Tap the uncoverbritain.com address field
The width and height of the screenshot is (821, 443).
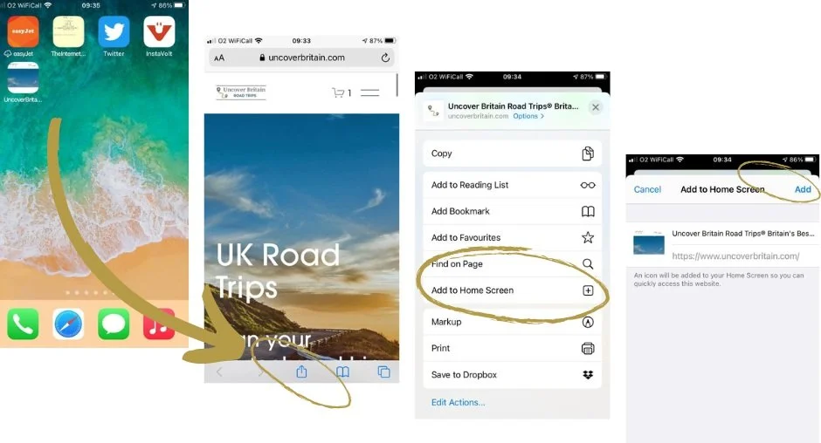click(x=301, y=58)
